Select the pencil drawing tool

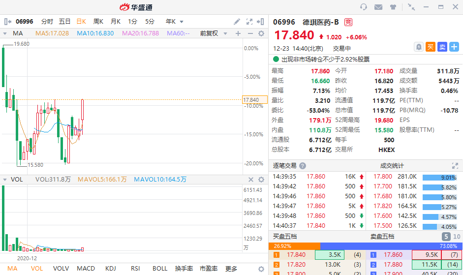[x=237, y=22]
